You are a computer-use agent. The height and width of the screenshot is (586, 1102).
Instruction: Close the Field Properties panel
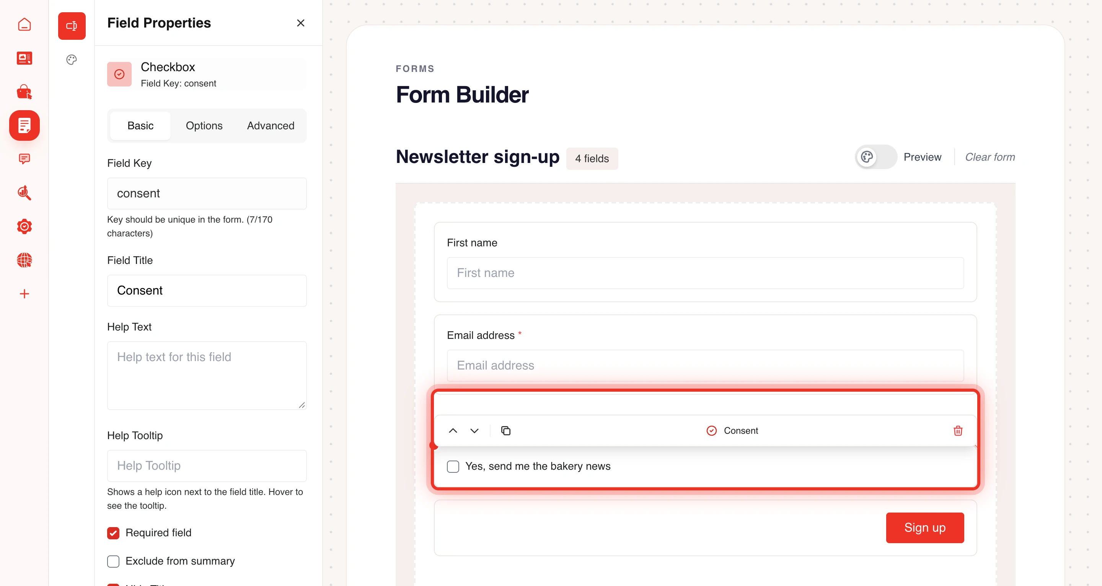pyautogui.click(x=301, y=23)
